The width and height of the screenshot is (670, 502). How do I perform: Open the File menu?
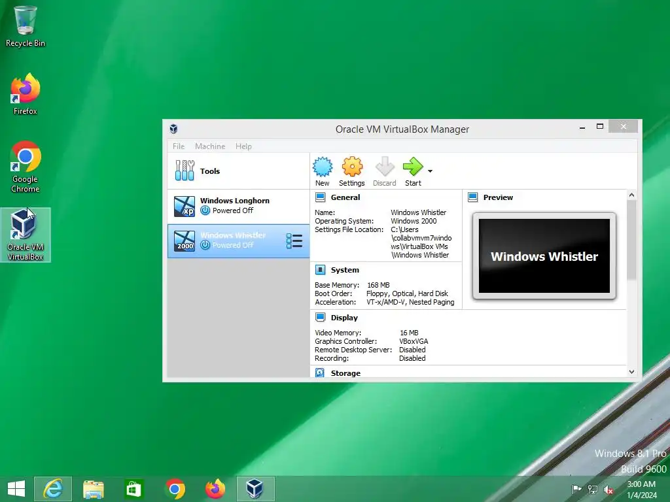click(x=179, y=146)
